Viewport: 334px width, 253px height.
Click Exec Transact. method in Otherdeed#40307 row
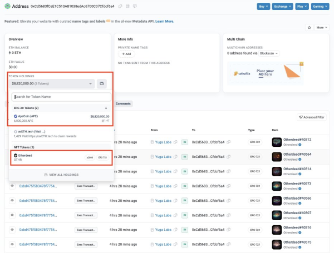pos(86,215)
